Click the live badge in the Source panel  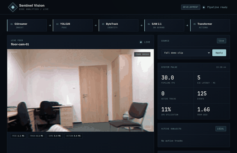coord(221,41)
